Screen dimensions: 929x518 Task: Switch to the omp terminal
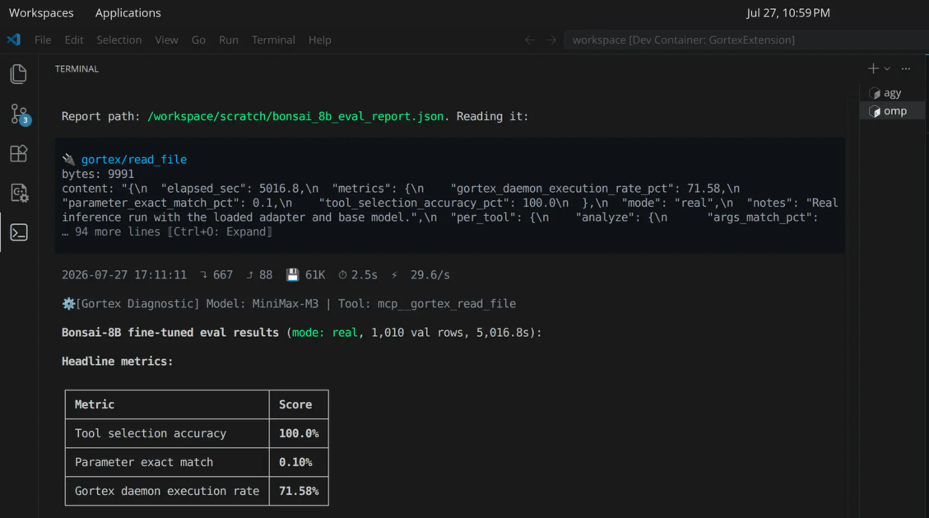coord(892,111)
